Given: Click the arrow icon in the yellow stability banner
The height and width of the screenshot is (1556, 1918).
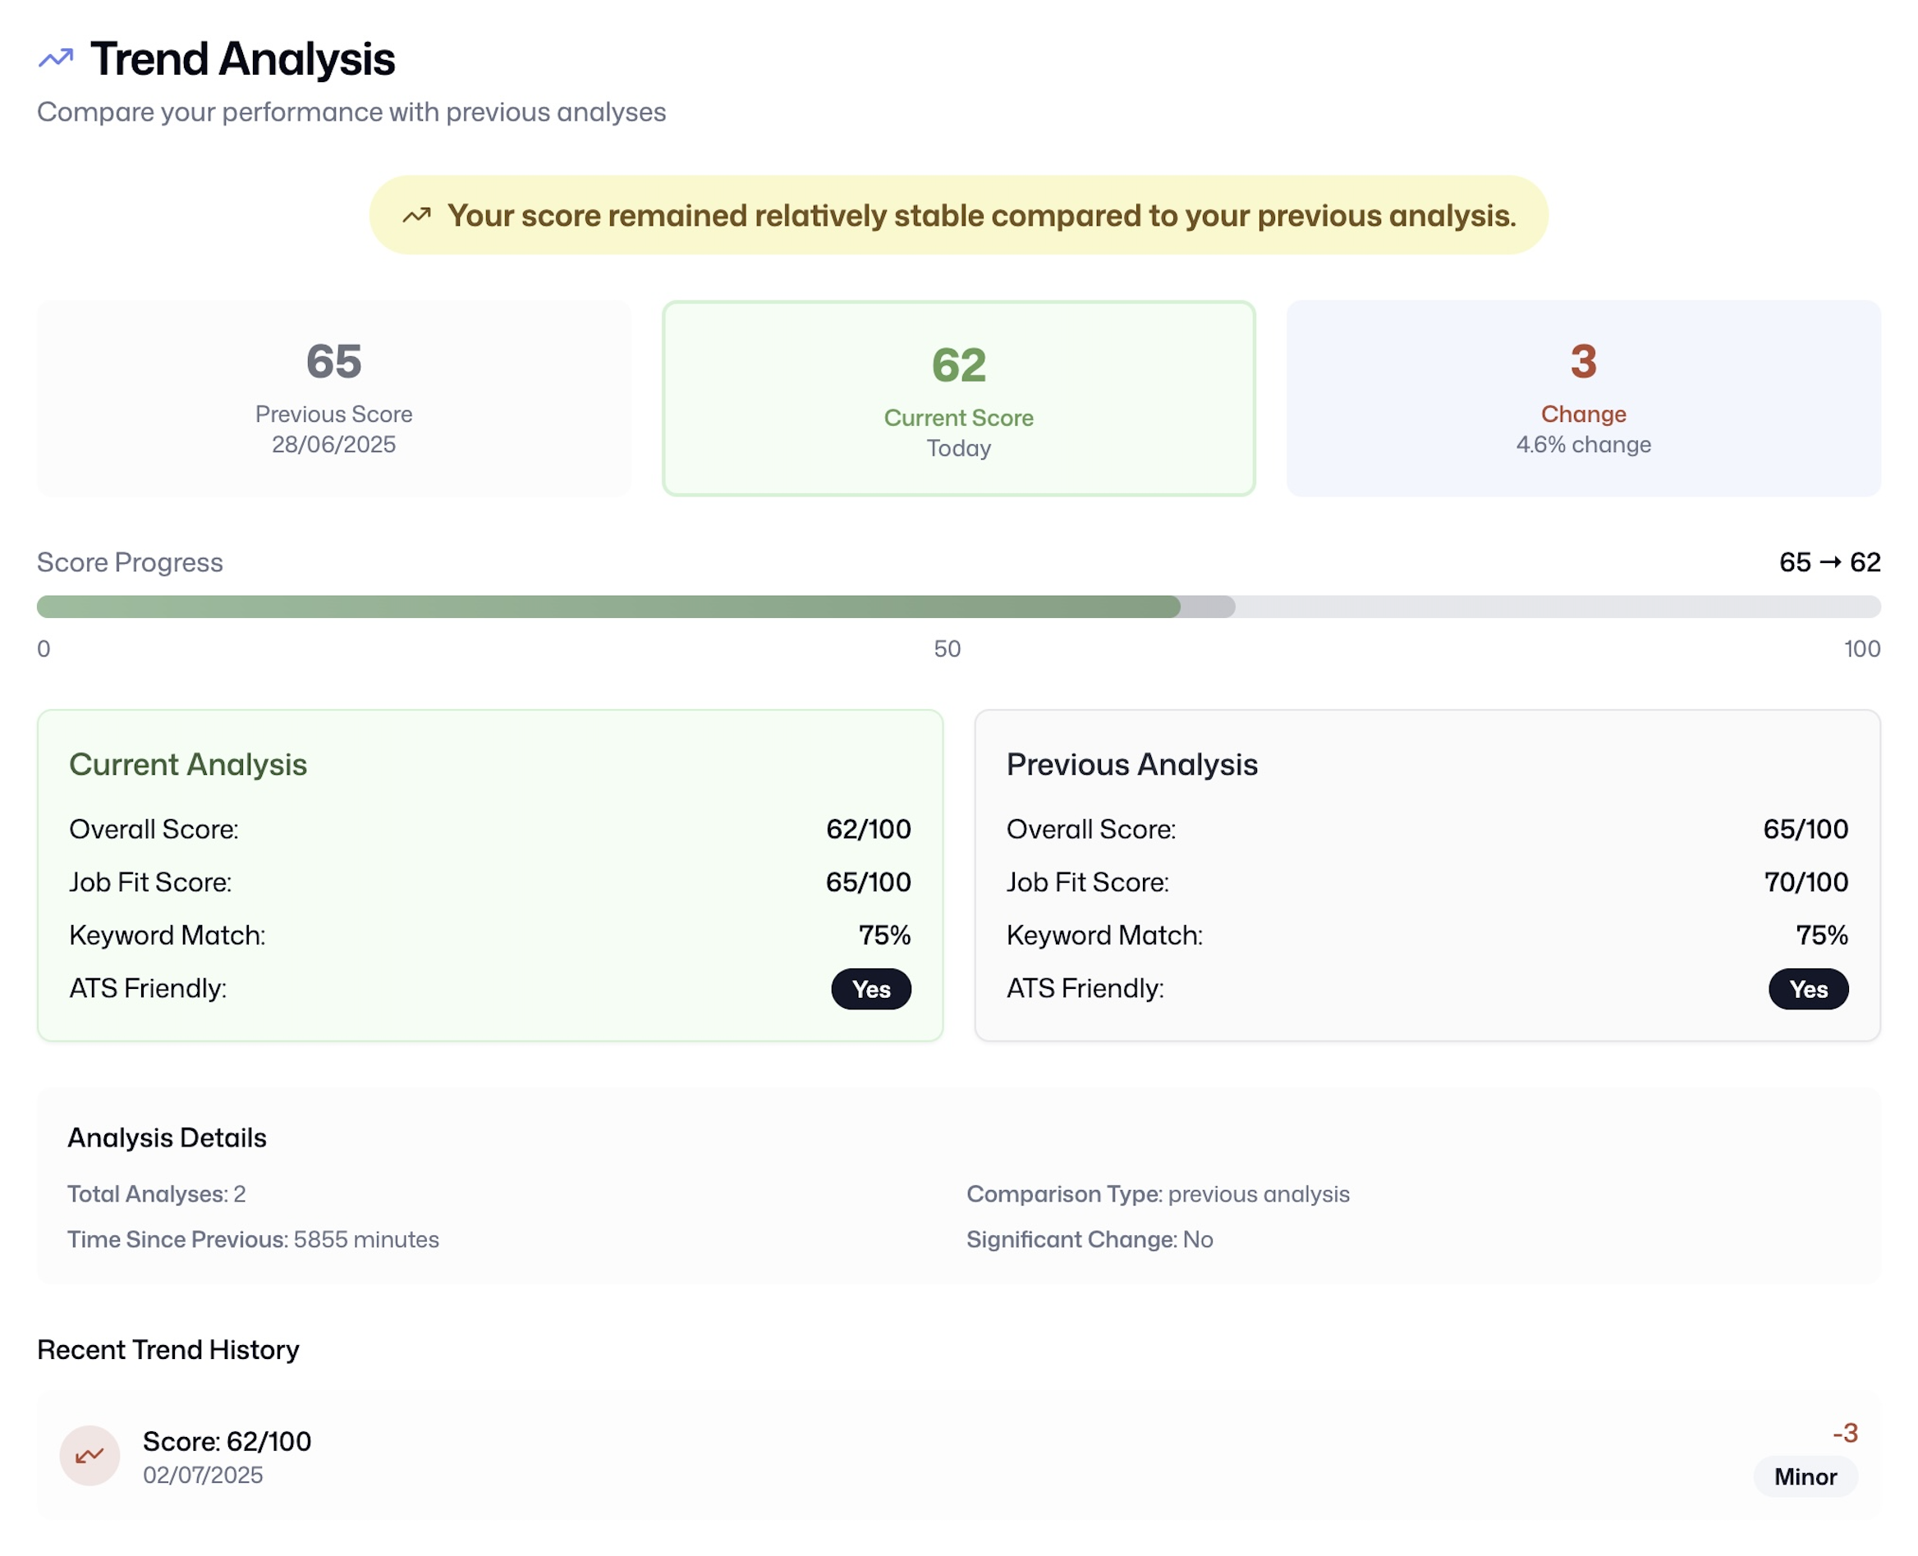Looking at the screenshot, I should 416,215.
